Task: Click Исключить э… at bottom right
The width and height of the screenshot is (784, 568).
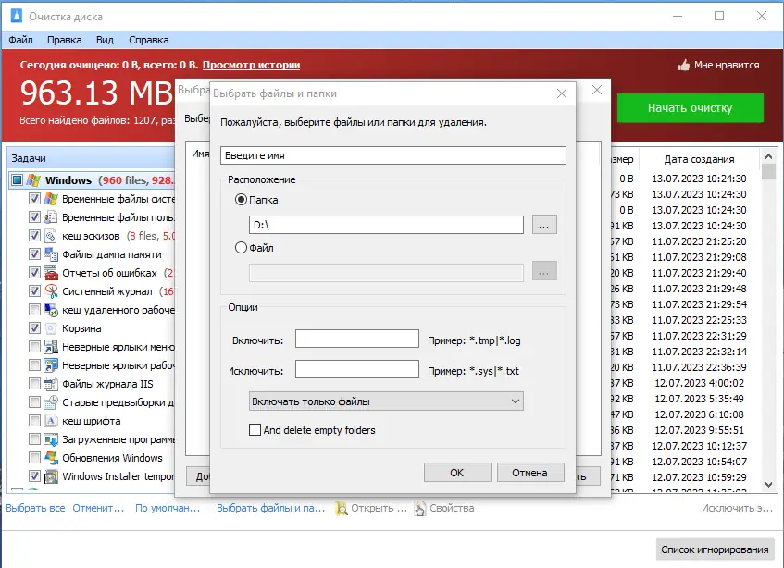Action: pos(737,508)
